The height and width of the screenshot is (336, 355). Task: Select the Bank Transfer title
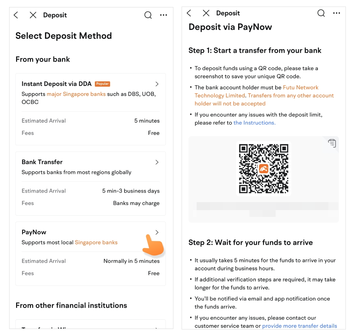click(x=42, y=162)
